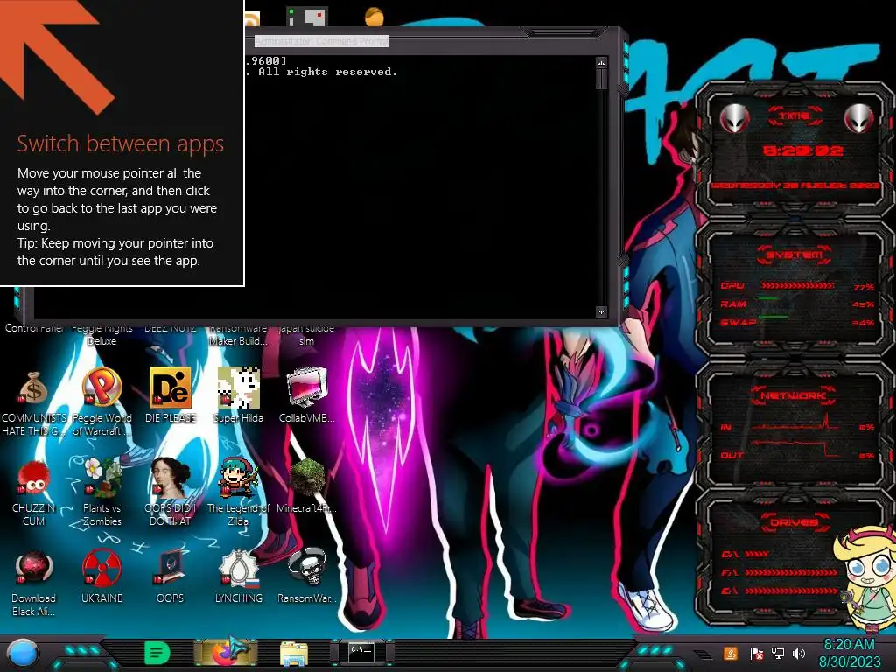Select the CollabVMB monitor icon

(x=307, y=388)
